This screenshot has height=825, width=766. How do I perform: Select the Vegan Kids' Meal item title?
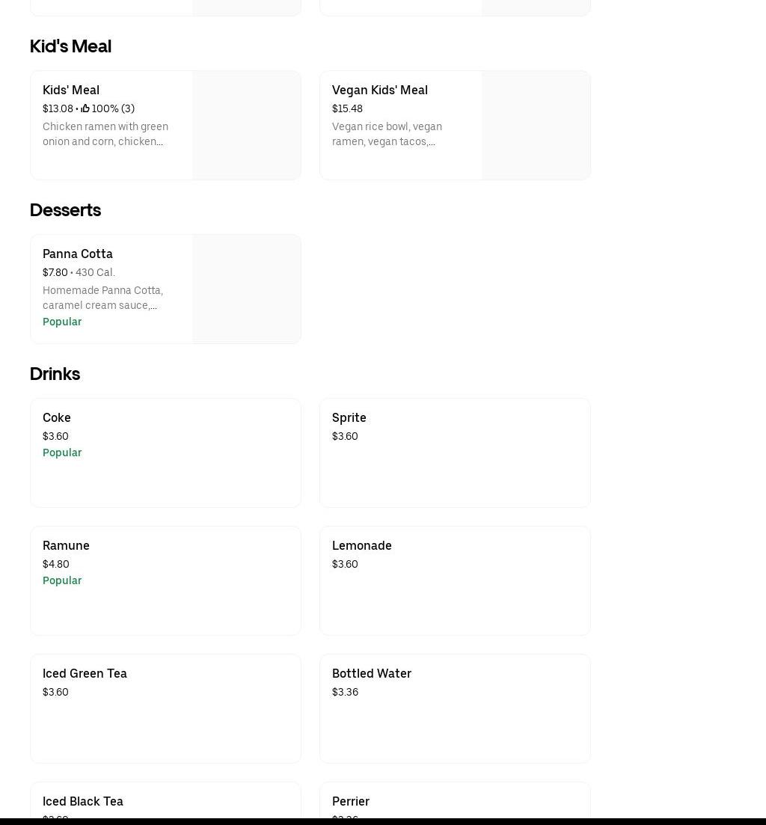379,90
